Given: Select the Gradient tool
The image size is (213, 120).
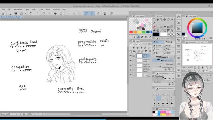Looking at the screenshot, I should (158, 30).
